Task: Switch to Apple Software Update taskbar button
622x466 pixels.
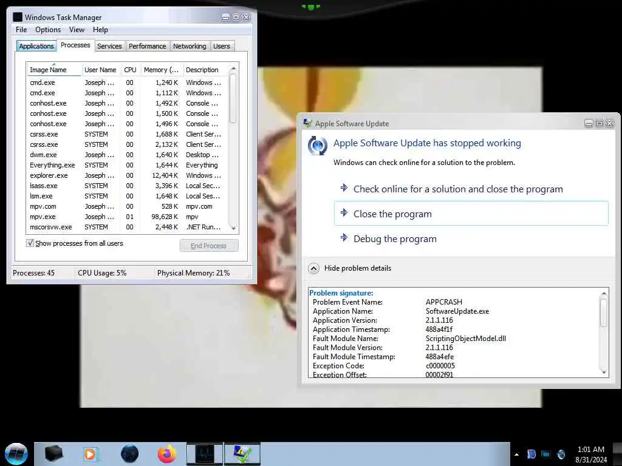Action: coord(242,454)
